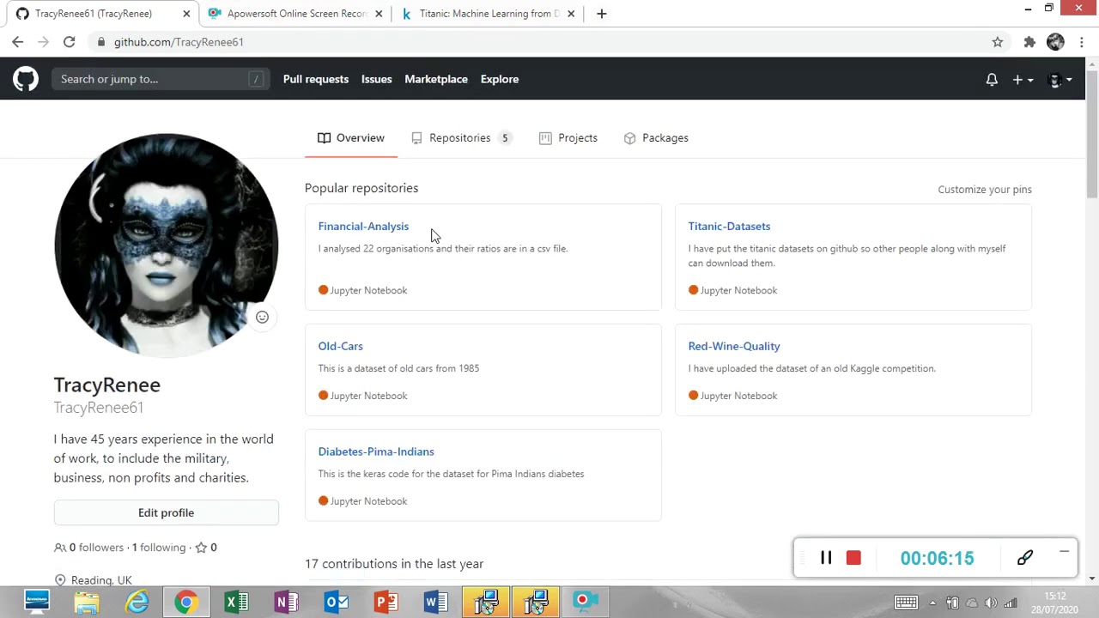The width and height of the screenshot is (1099, 618).
Task: Open Old-Cars repository
Action: tap(341, 346)
